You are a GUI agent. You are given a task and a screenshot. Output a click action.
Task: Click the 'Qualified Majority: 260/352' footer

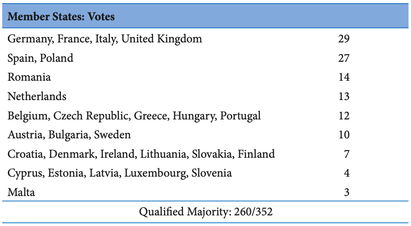[x=206, y=212]
